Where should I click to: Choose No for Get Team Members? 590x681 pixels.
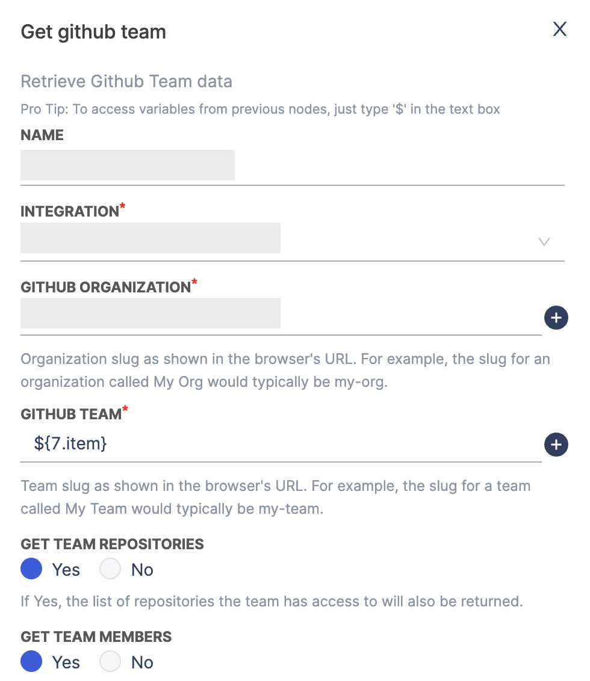point(111,662)
